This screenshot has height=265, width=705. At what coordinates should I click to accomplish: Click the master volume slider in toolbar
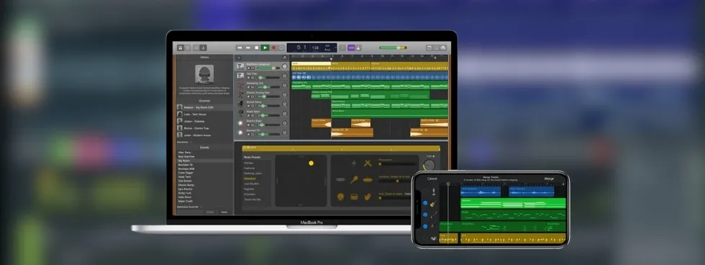pyautogui.click(x=393, y=48)
